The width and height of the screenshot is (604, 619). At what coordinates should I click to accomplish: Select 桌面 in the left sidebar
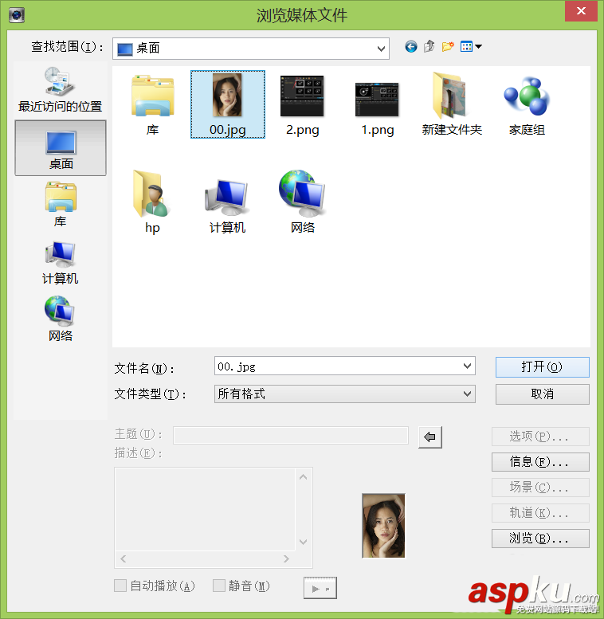(x=61, y=148)
